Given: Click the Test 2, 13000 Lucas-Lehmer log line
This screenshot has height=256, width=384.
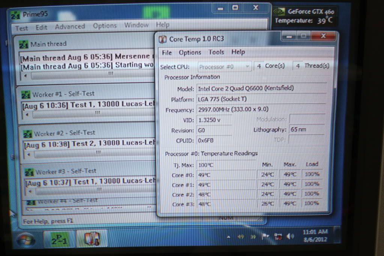Looking at the screenshot, I should tap(89, 144).
